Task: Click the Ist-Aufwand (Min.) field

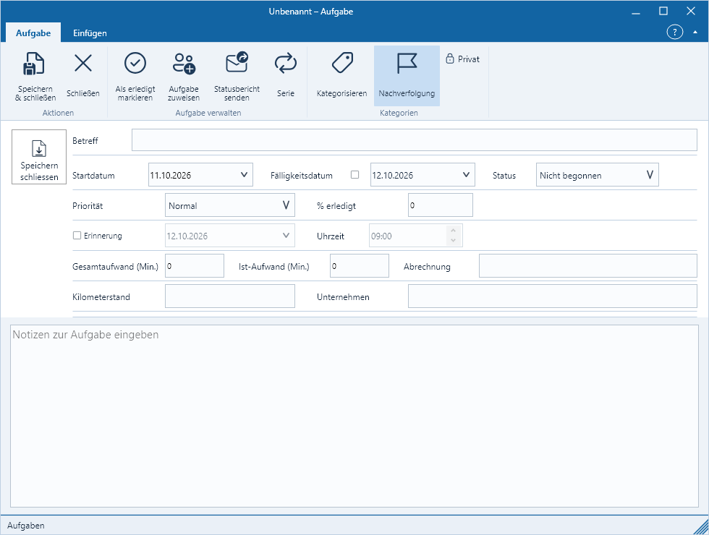Action: point(360,266)
